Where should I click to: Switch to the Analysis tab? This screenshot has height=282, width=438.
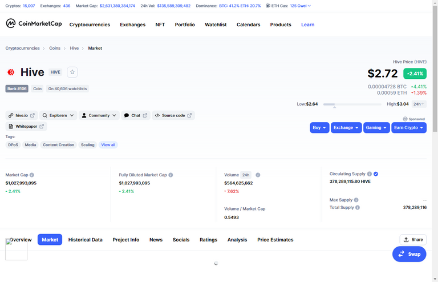237,240
